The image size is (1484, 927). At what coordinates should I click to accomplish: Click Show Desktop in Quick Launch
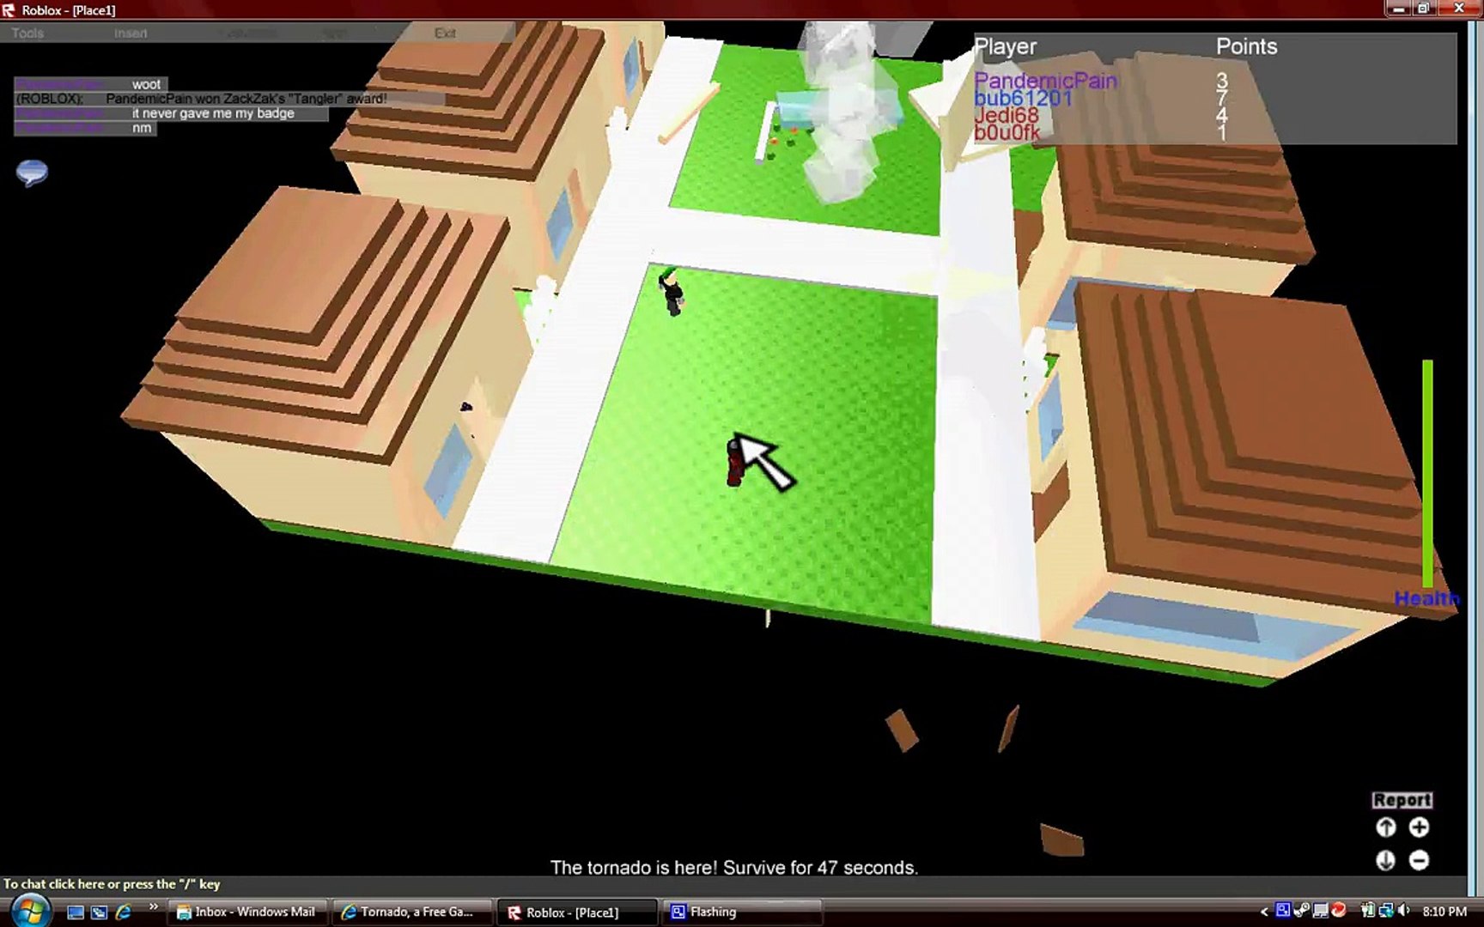click(x=76, y=912)
